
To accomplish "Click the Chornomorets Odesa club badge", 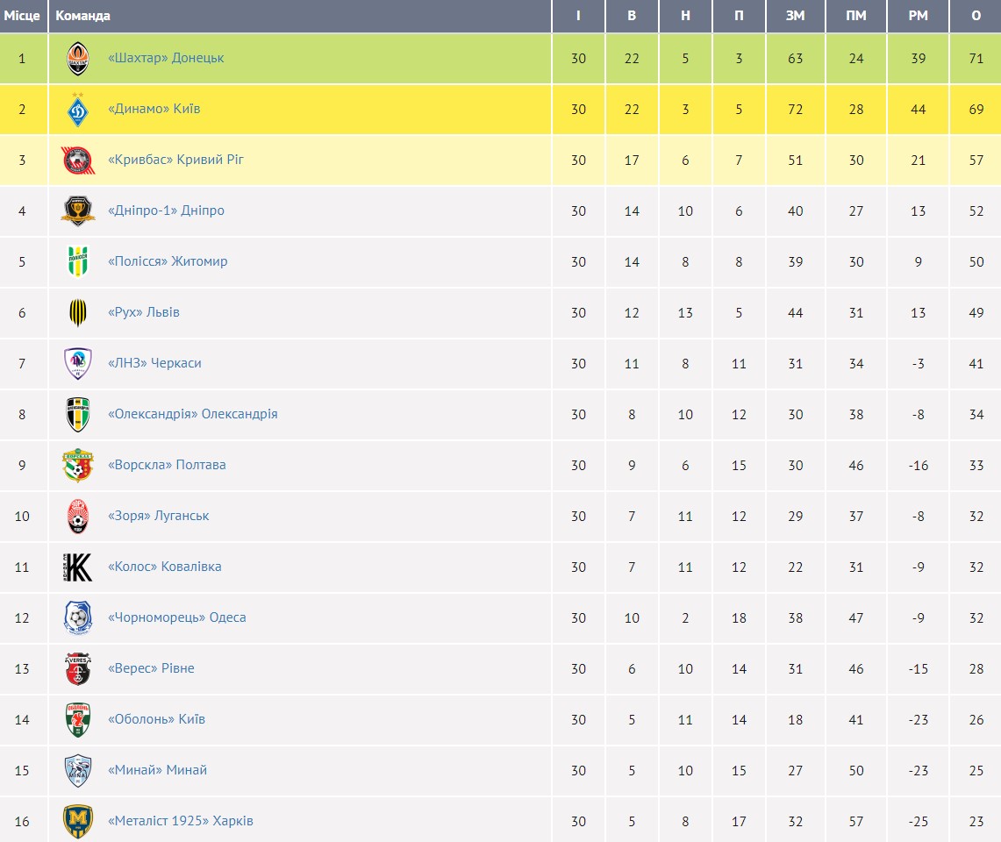I will tap(78, 617).
